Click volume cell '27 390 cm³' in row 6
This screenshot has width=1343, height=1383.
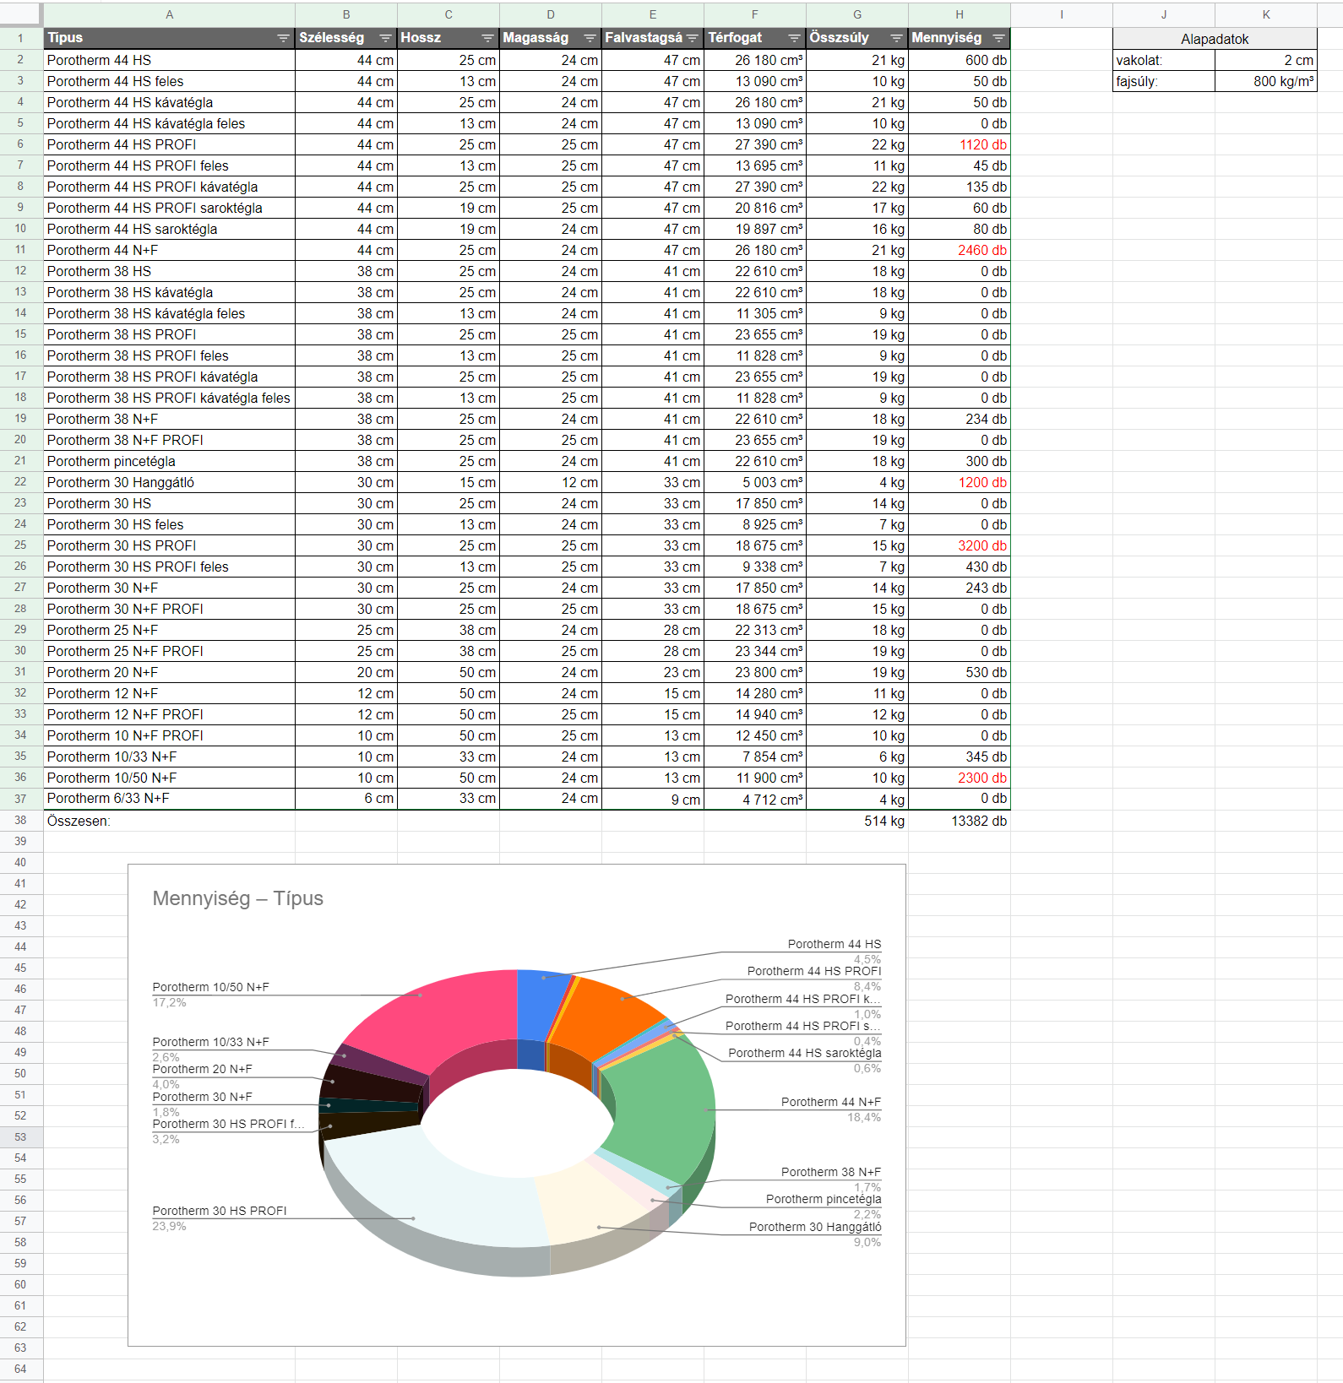click(755, 144)
